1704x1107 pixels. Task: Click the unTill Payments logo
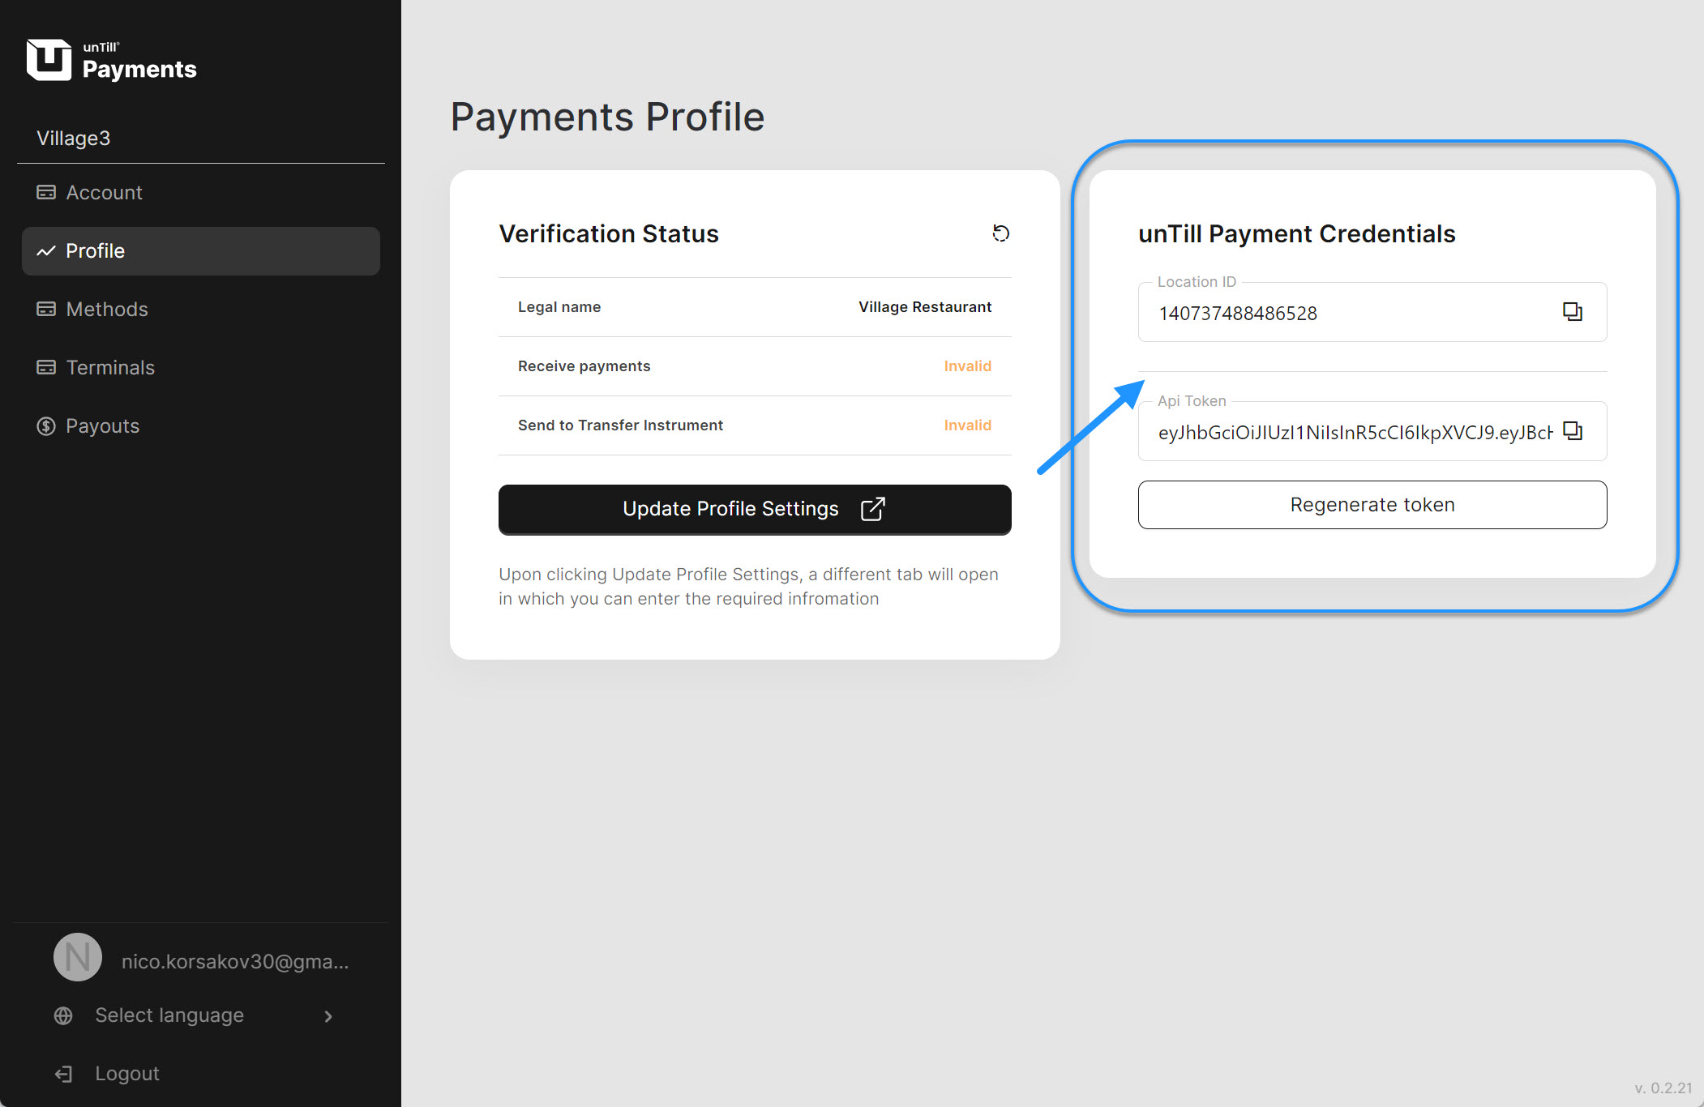click(x=111, y=61)
